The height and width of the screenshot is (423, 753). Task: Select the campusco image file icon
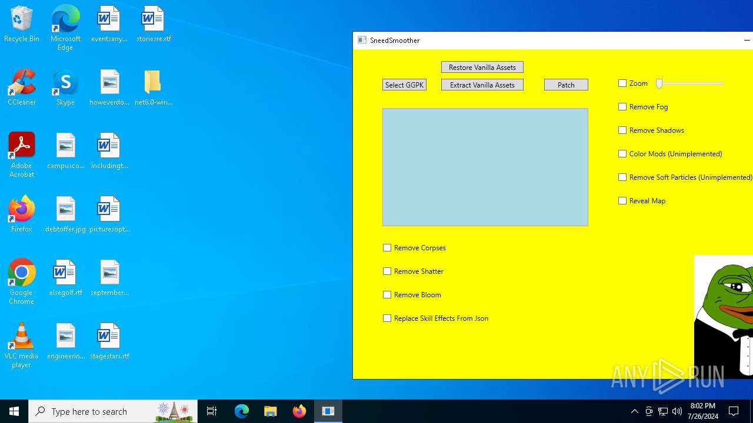coord(65,152)
